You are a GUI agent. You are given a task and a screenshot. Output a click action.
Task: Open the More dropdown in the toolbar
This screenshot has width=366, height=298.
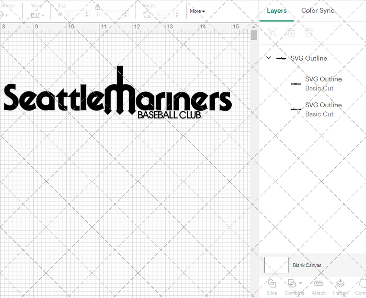196,11
